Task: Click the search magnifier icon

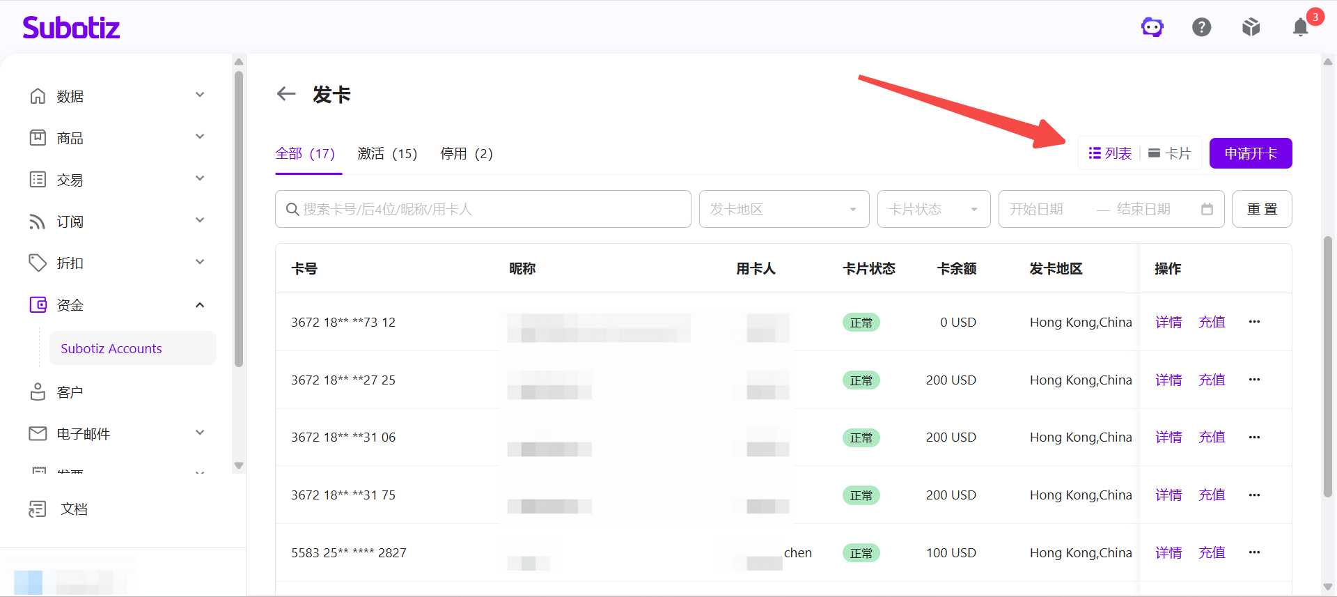Action: [x=292, y=209]
